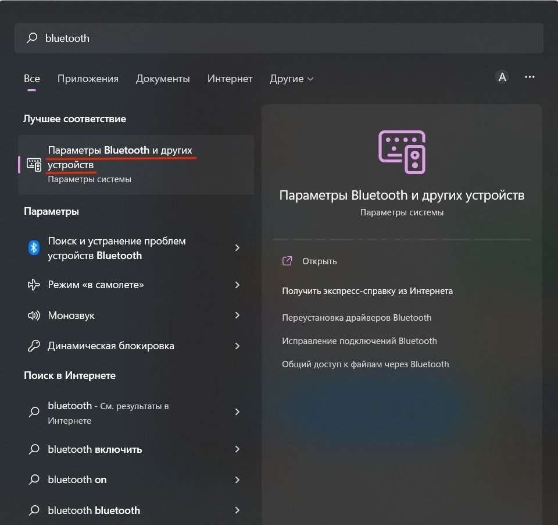Expand arrow for Монозвук
558x525 pixels.
click(x=237, y=315)
